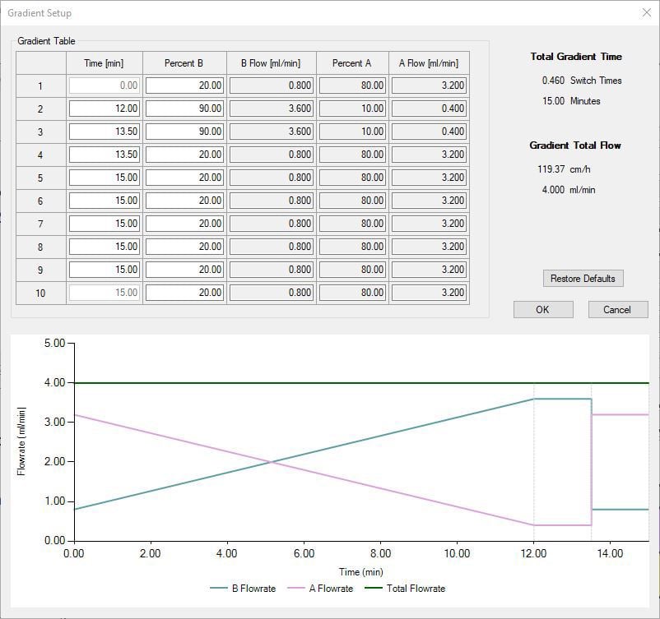Select row header number 10
This screenshot has height=619, width=660.
point(41,293)
